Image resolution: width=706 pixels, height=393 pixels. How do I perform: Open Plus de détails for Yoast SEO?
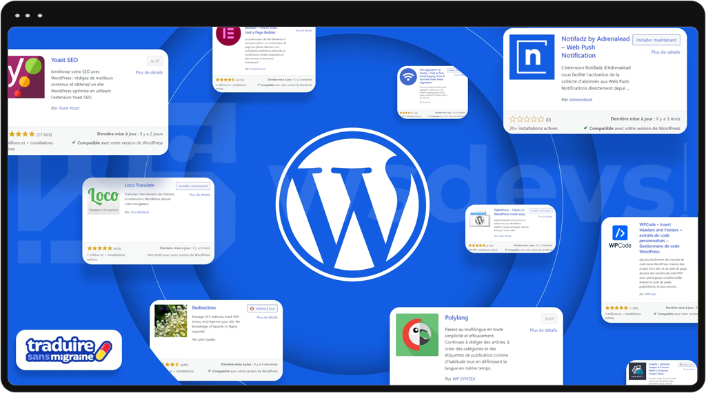click(149, 72)
